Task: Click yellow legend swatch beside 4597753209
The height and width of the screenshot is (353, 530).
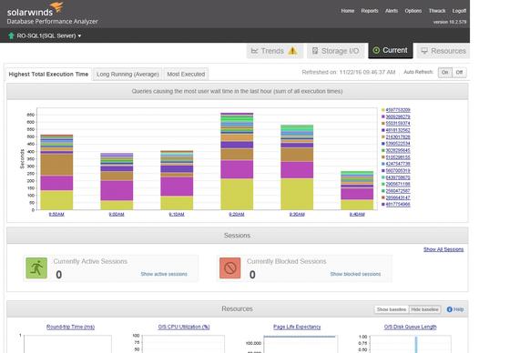Action: pos(383,110)
